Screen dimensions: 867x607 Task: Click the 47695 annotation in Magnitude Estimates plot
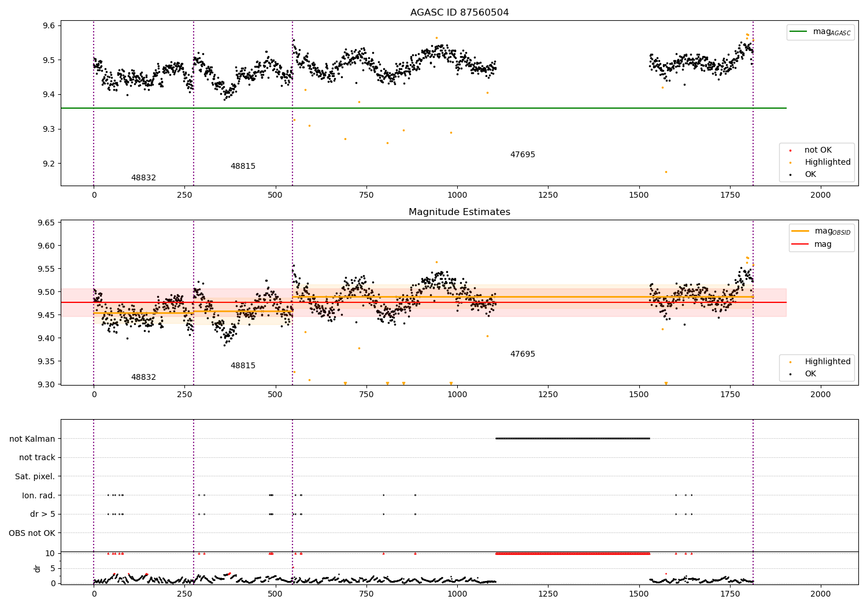pyautogui.click(x=523, y=354)
